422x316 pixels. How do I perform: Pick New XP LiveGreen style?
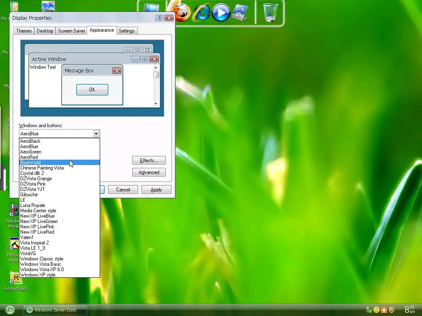point(59,221)
